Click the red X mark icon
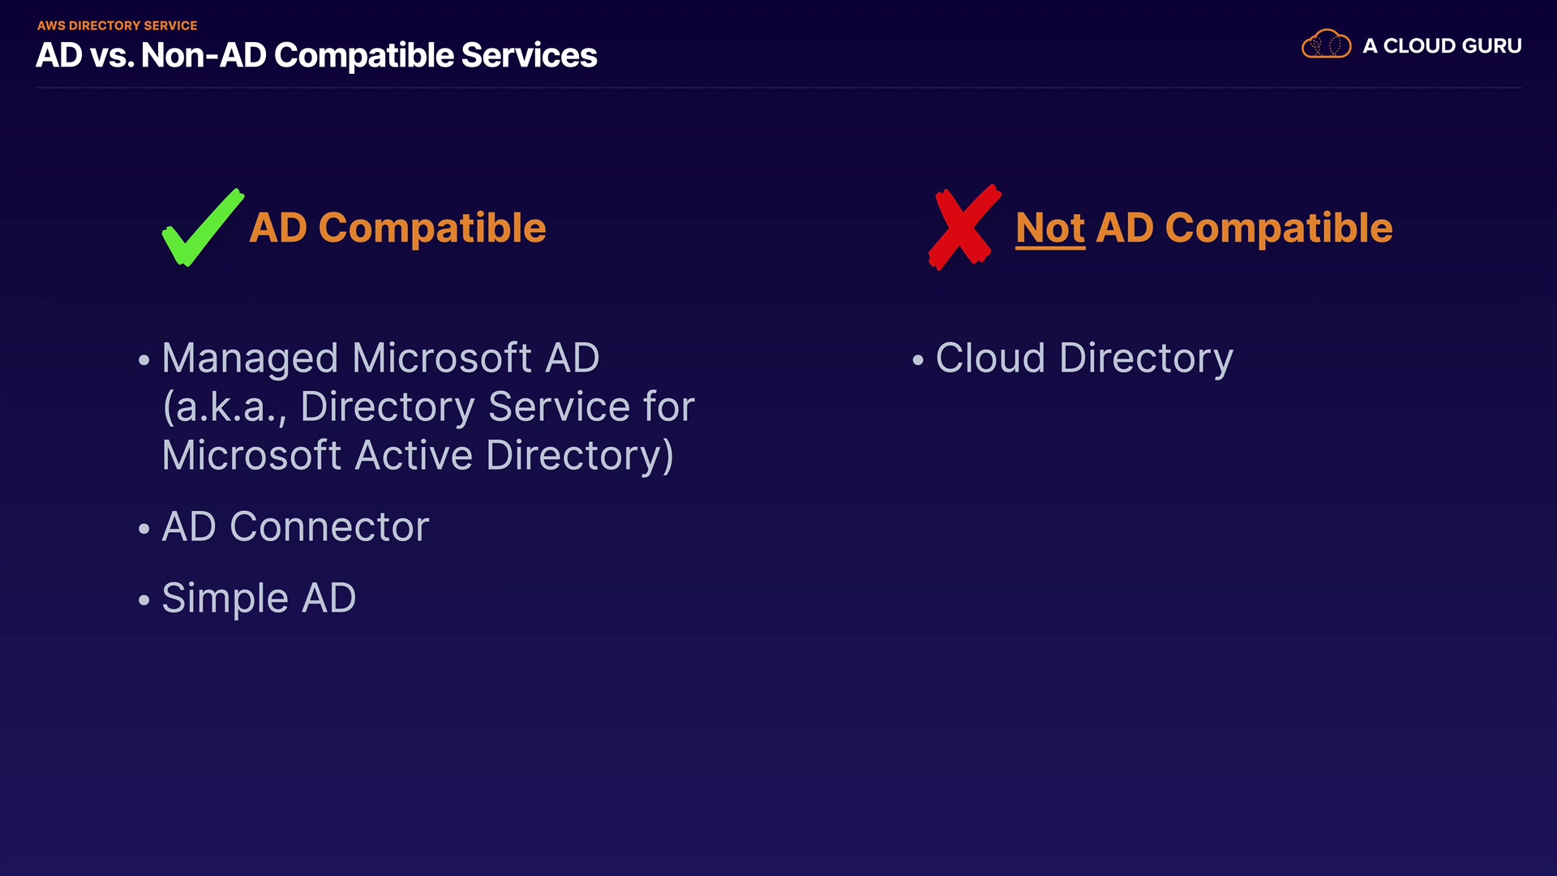 [963, 227]
